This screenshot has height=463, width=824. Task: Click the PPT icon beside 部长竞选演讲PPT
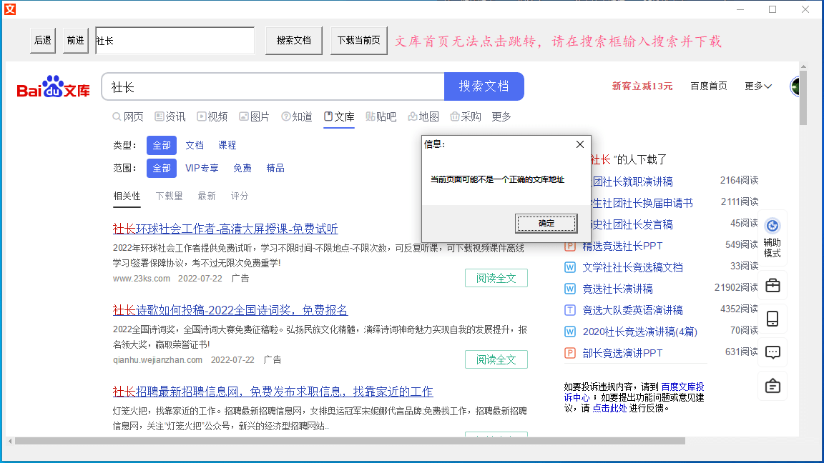click(x=569, y=354)
